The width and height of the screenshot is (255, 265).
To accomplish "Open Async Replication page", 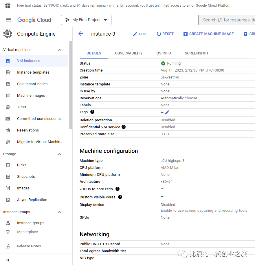I will 32,200.
